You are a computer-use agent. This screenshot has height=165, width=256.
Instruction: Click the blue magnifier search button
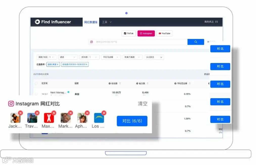[196, 42]
